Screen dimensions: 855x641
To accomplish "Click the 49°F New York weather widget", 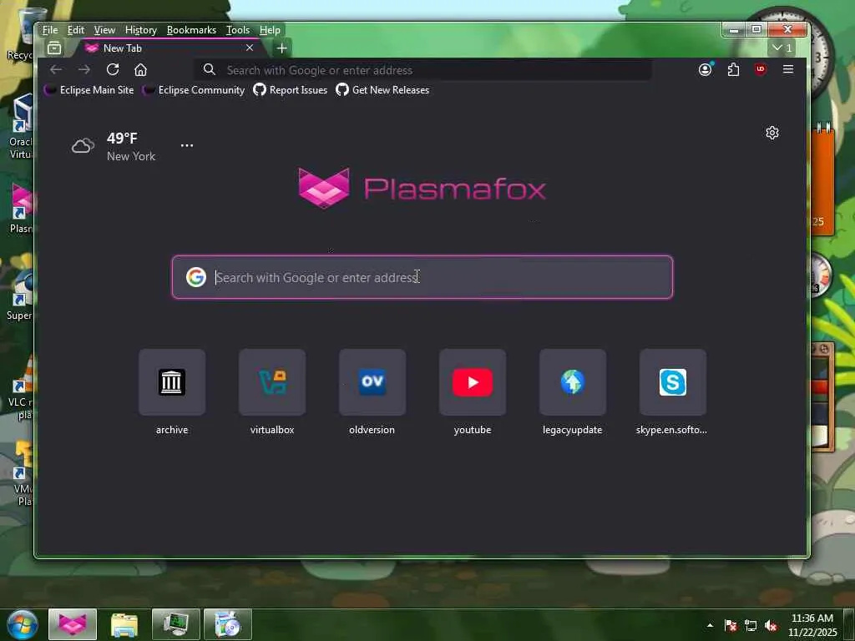I will [114, 146].
